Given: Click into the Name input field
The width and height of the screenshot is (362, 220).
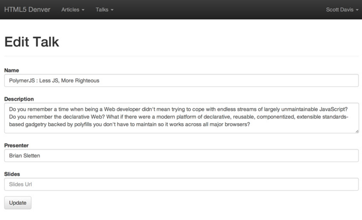Looking at the screenshot, I should point(181,81).
